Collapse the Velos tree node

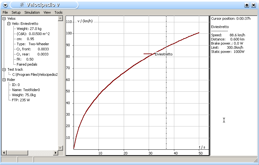point(4,18)
